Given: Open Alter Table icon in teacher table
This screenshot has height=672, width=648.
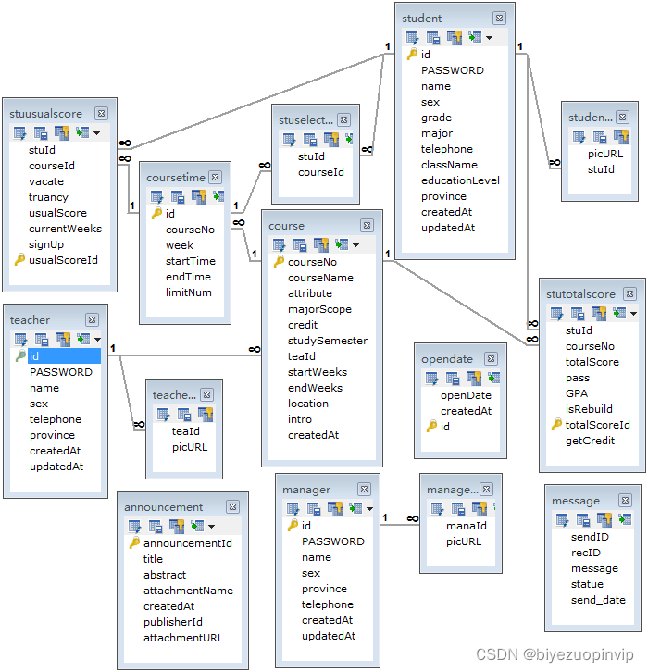Looking at the screenshot, I should pos(20,340).
